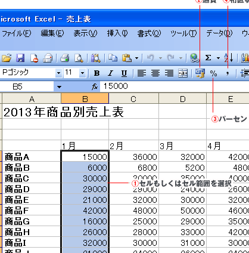Click the Open folder icon
Viewport: 249px width, 253px height.
[7, 58]
